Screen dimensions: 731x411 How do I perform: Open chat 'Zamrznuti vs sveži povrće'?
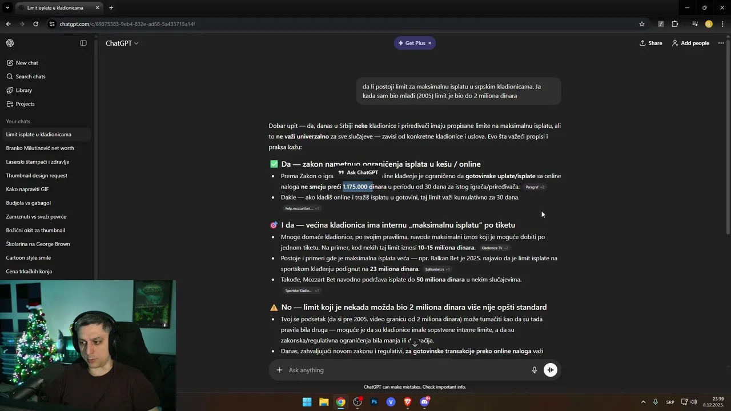point(46,216)
